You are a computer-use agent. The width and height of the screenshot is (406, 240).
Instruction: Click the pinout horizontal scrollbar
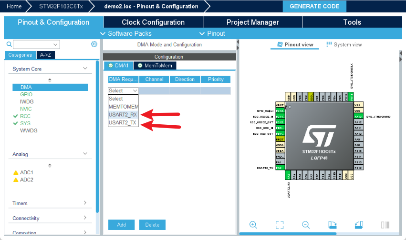[288, 233]
